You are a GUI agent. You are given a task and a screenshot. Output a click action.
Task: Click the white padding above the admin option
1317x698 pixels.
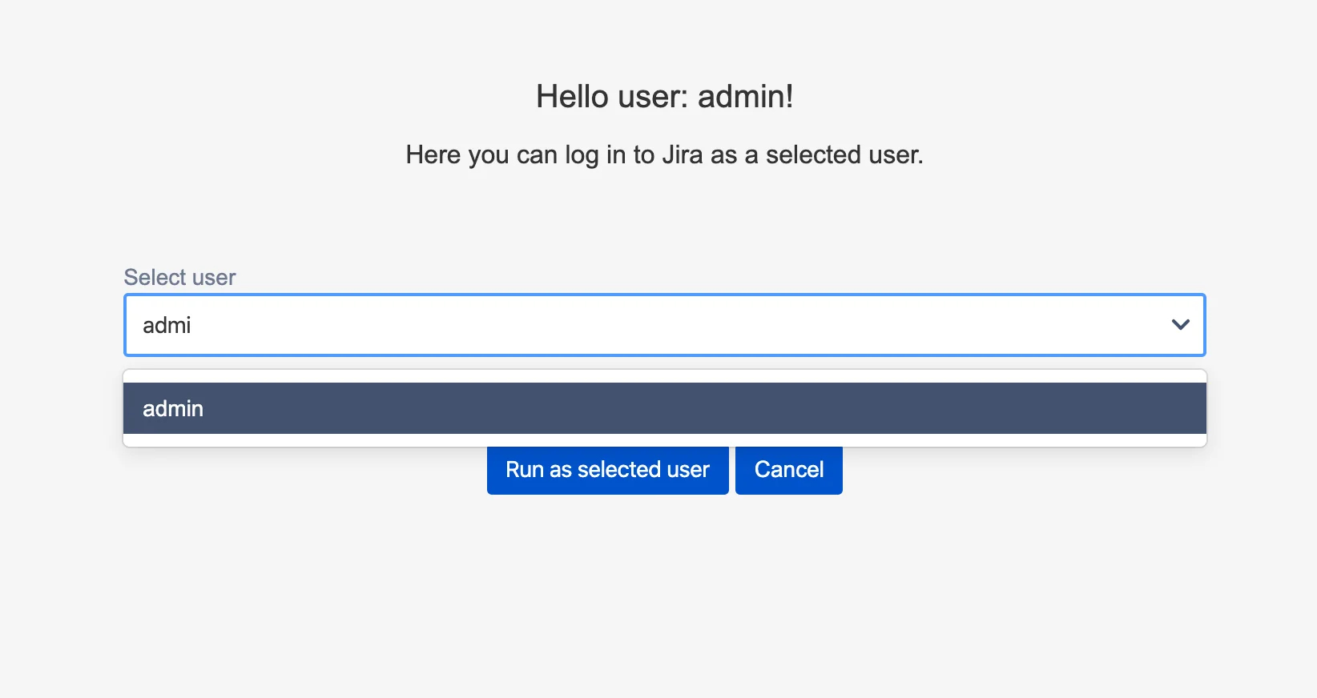[665, 376]
